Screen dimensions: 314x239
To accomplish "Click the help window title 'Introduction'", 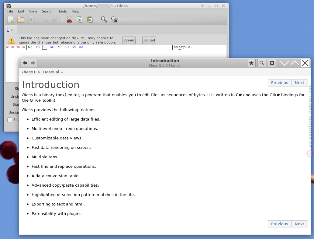I will pyautogui.click(x=165, y=61).
